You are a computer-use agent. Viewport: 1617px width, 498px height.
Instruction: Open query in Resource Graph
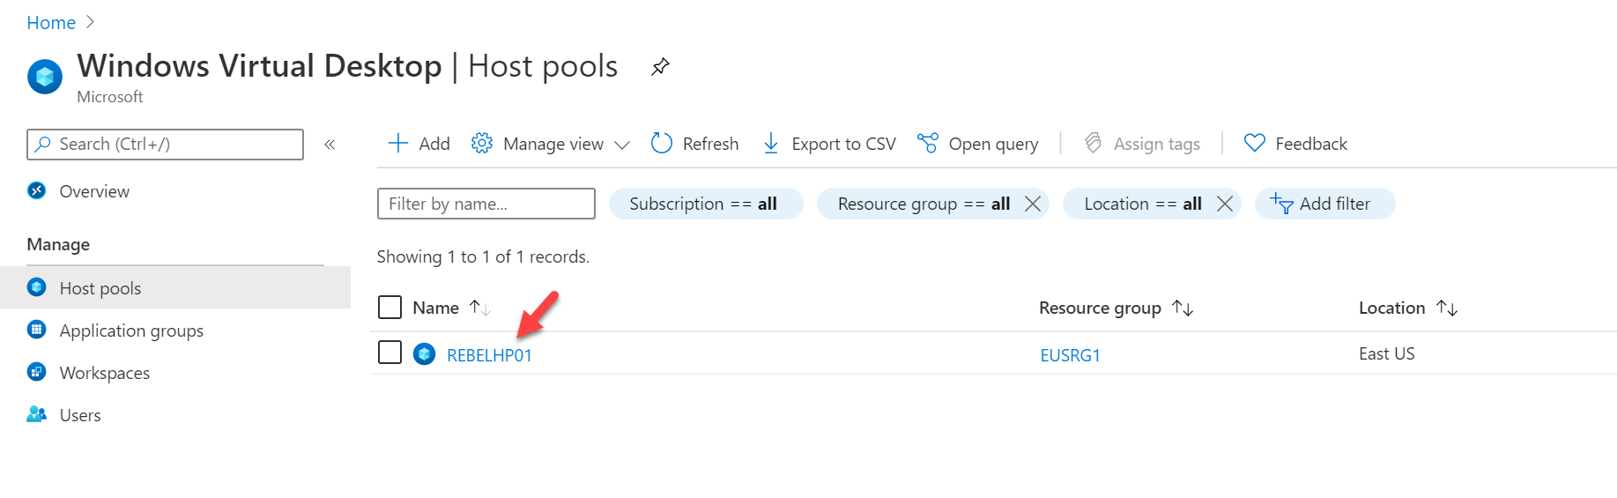[977, 144]
